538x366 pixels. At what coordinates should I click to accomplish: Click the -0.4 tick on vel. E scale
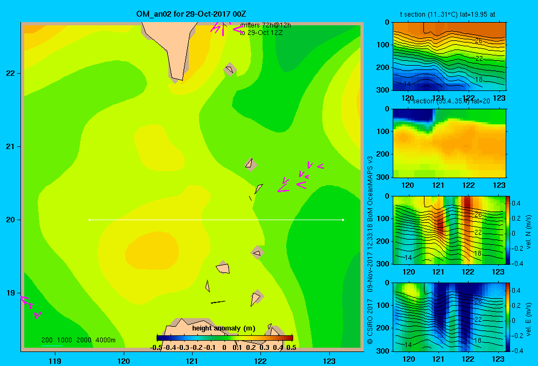517,350
